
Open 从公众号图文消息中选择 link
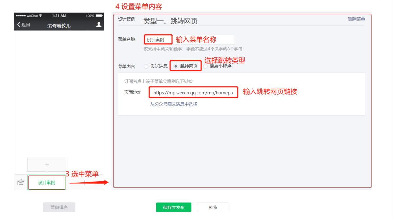tap(174, 104)
